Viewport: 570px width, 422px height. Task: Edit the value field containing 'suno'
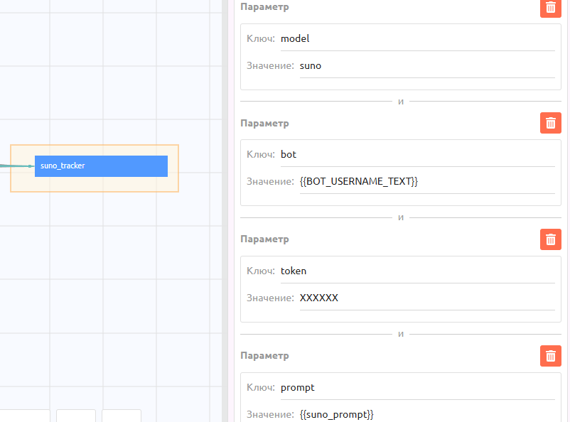[x=426, y=66]
